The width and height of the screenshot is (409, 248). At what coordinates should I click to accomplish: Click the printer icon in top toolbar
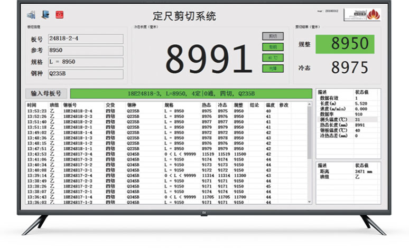click(x=32, y=14)
